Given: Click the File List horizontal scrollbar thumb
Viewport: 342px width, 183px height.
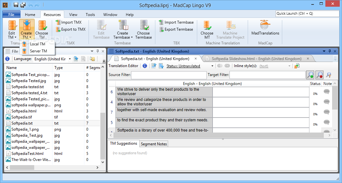Looking at the screenshot, I should [x=22, y=168].
